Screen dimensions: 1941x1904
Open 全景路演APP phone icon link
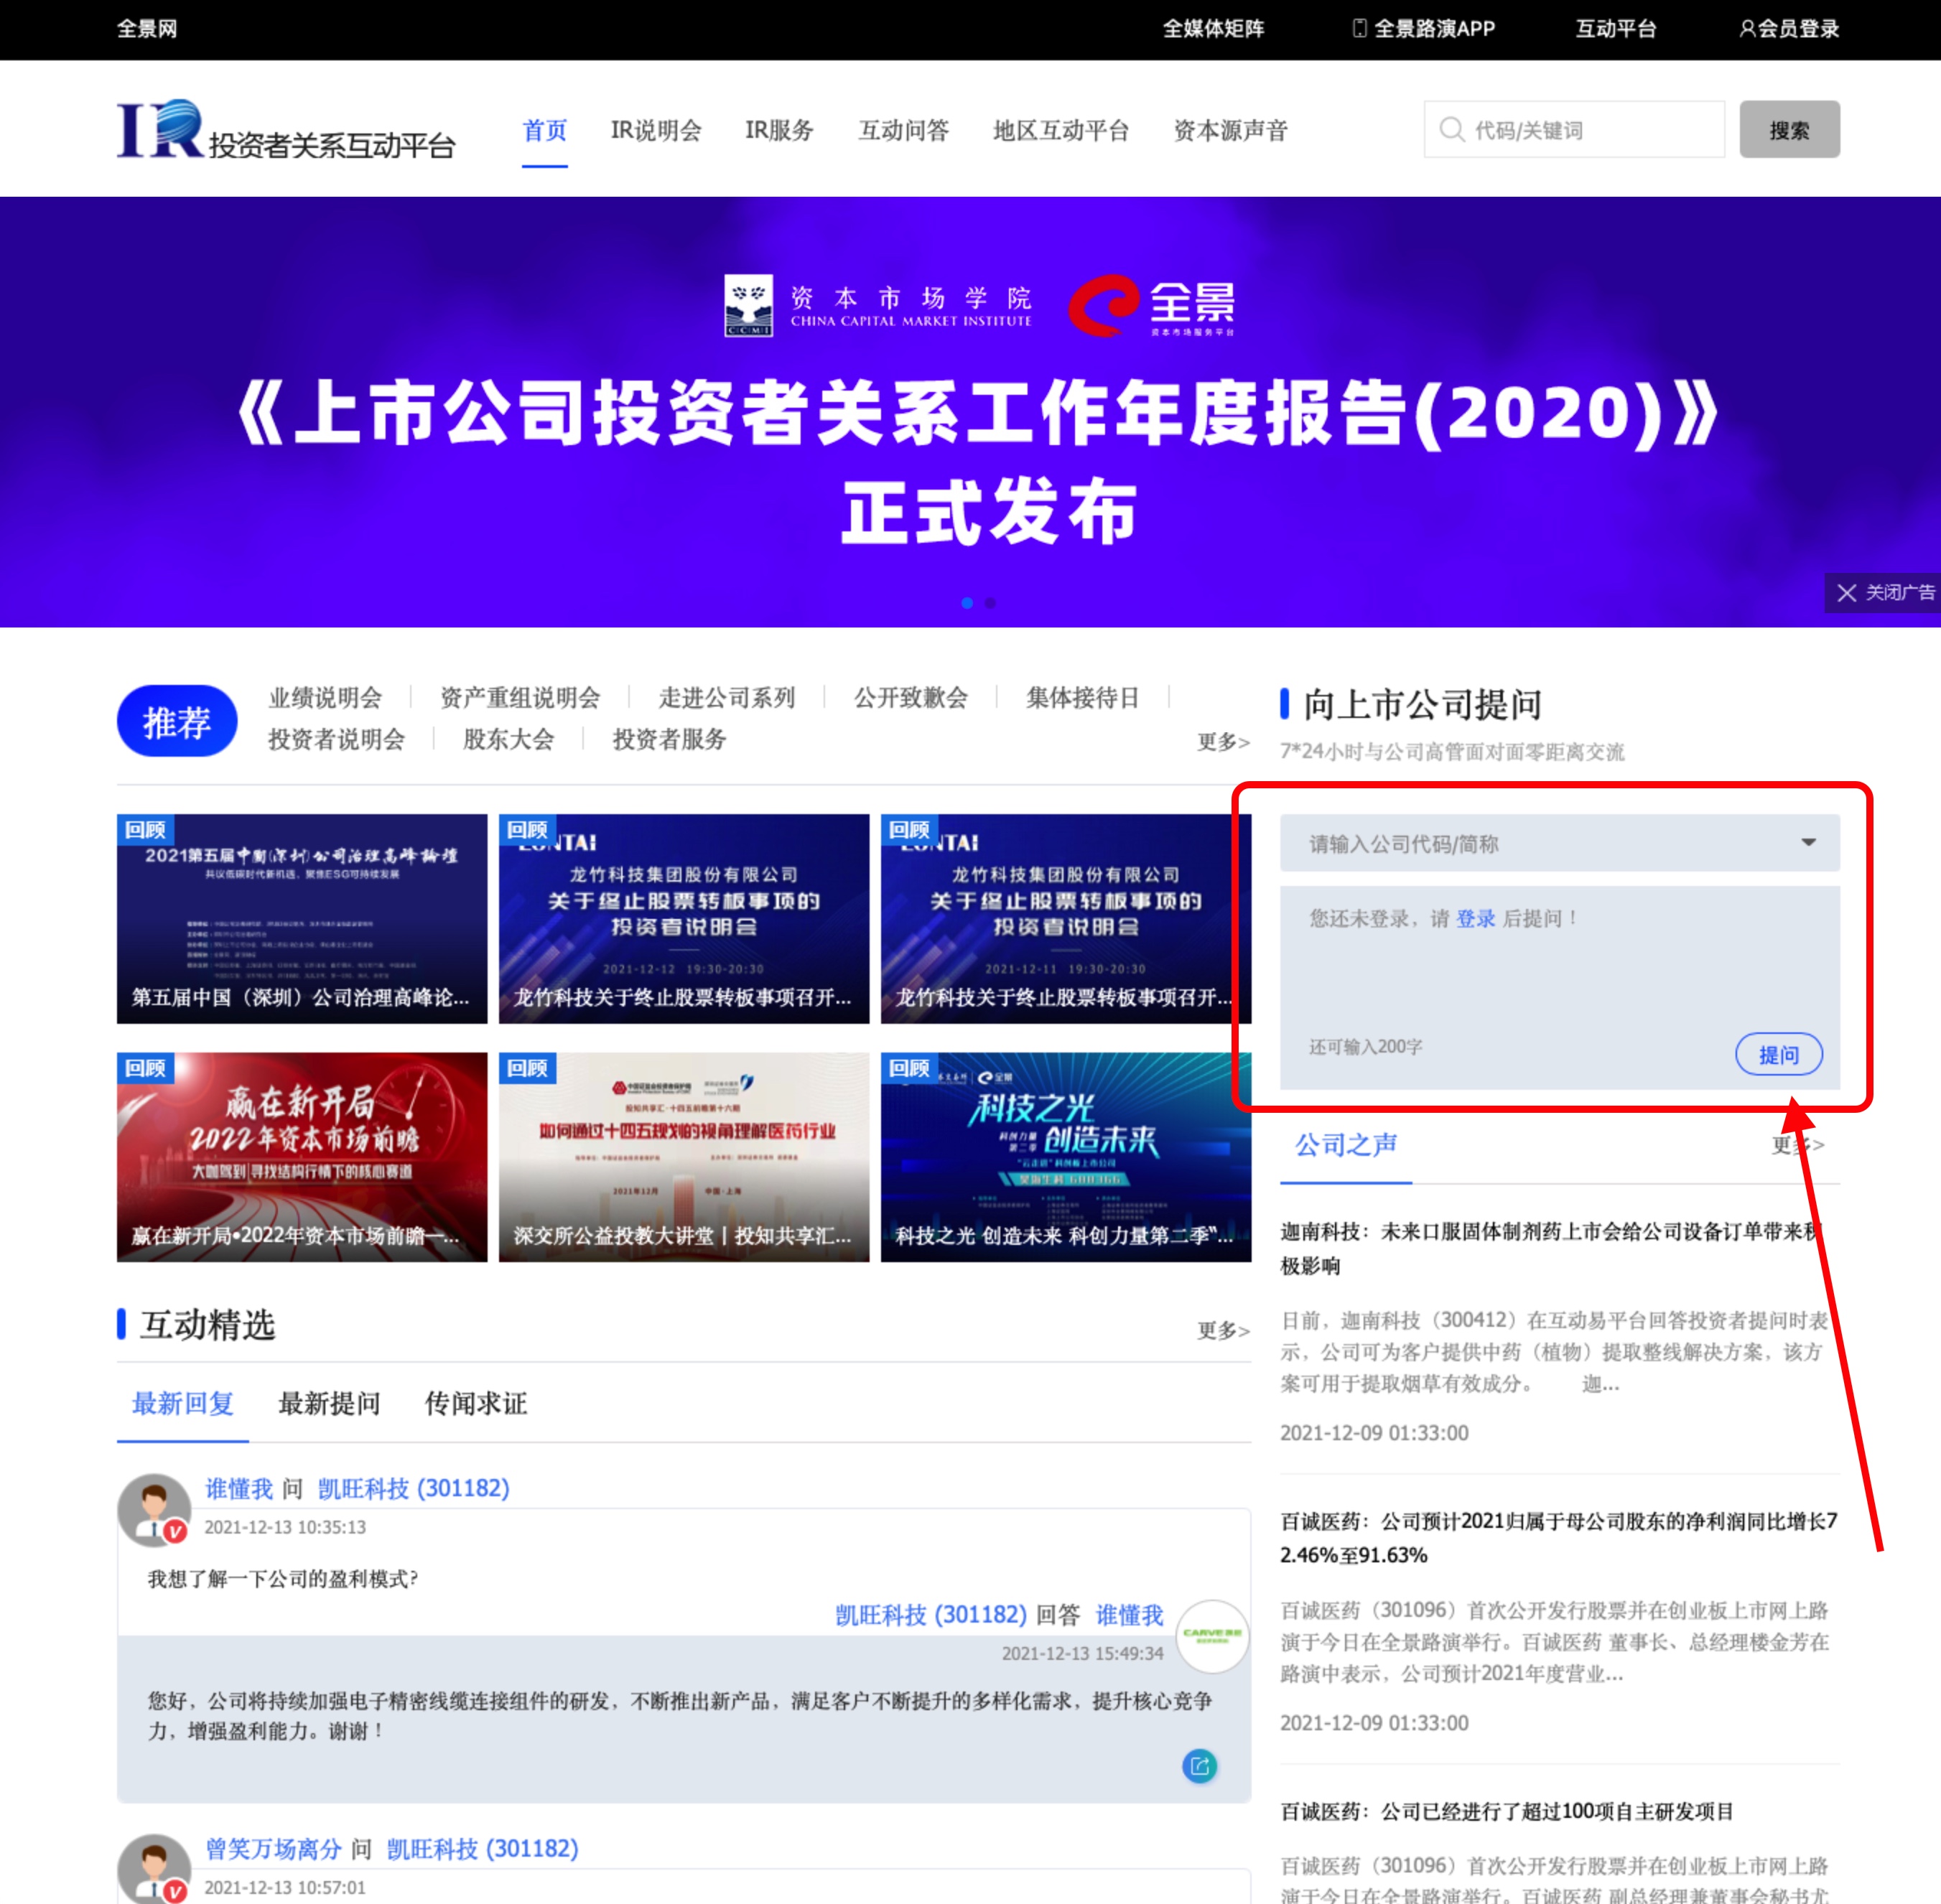[1423, 29]
